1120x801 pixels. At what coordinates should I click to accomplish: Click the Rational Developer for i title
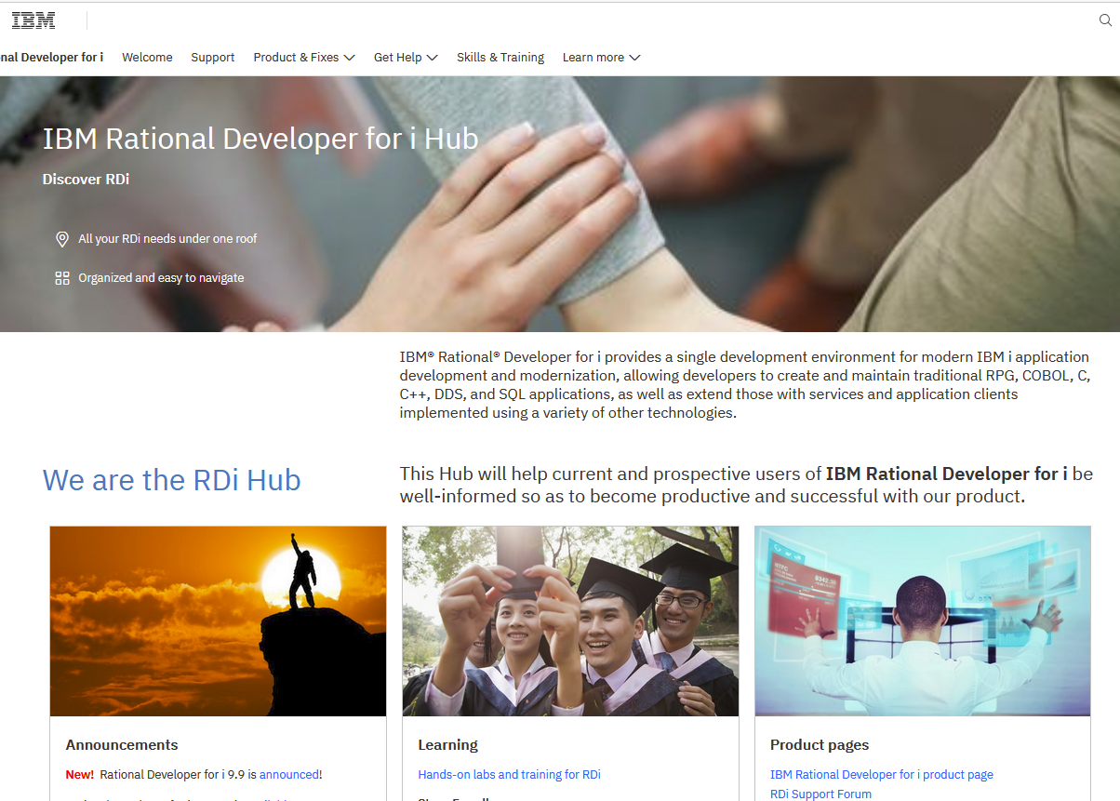tap(51, 58)
